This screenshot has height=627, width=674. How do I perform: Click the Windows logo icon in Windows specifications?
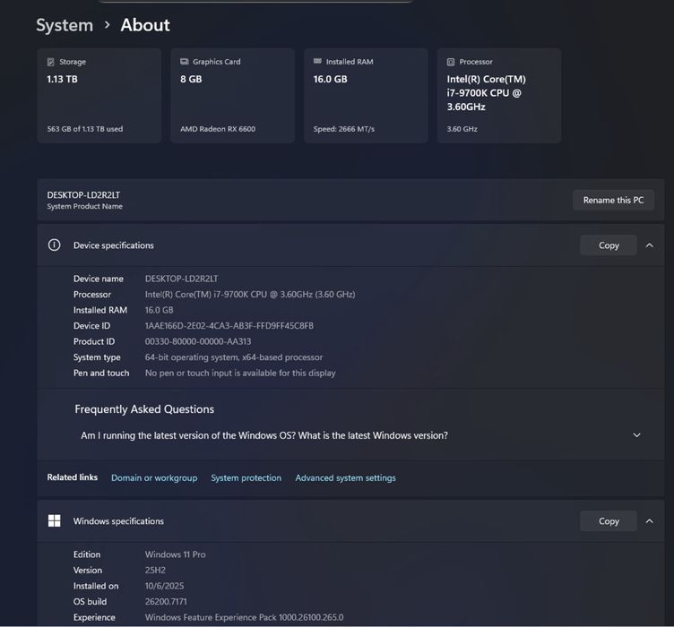(x=54, y=521)
